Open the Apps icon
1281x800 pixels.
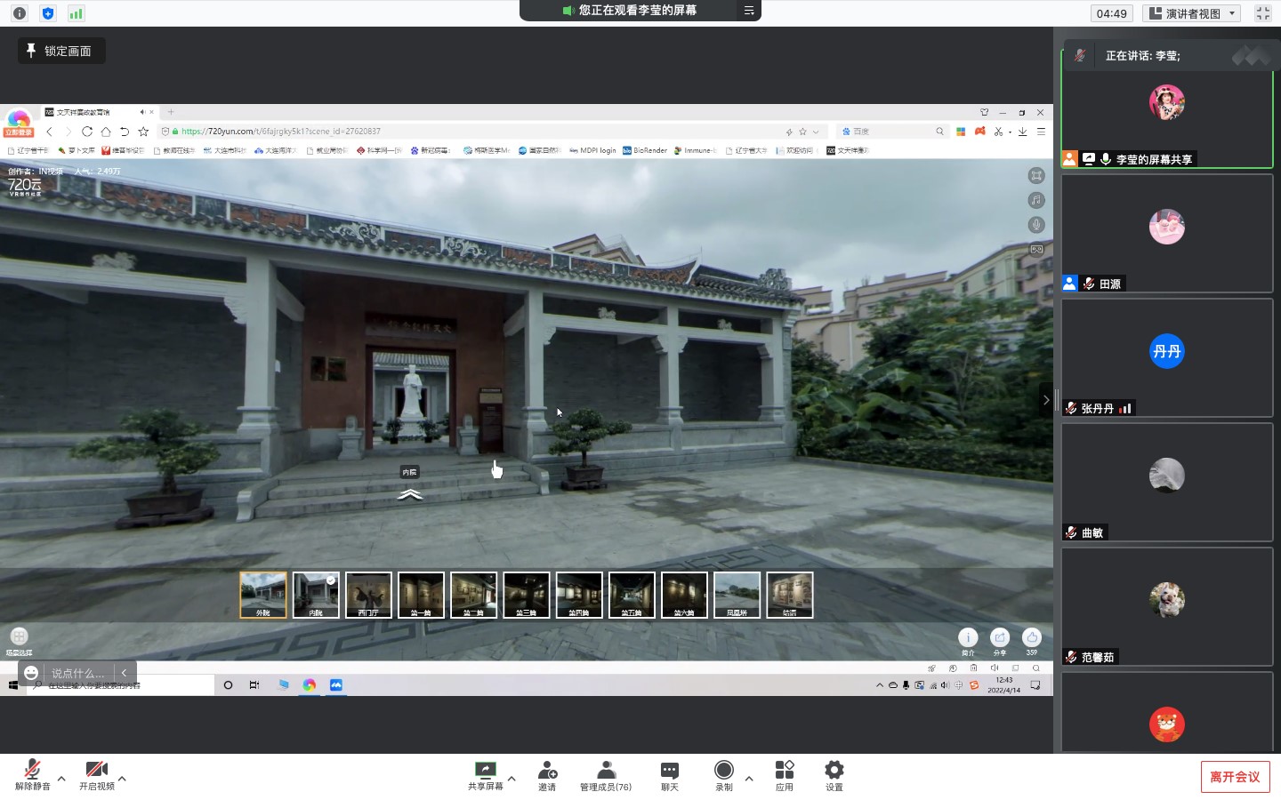pos(784,774)
